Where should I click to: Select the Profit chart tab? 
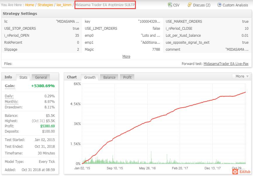click(127, 78)
